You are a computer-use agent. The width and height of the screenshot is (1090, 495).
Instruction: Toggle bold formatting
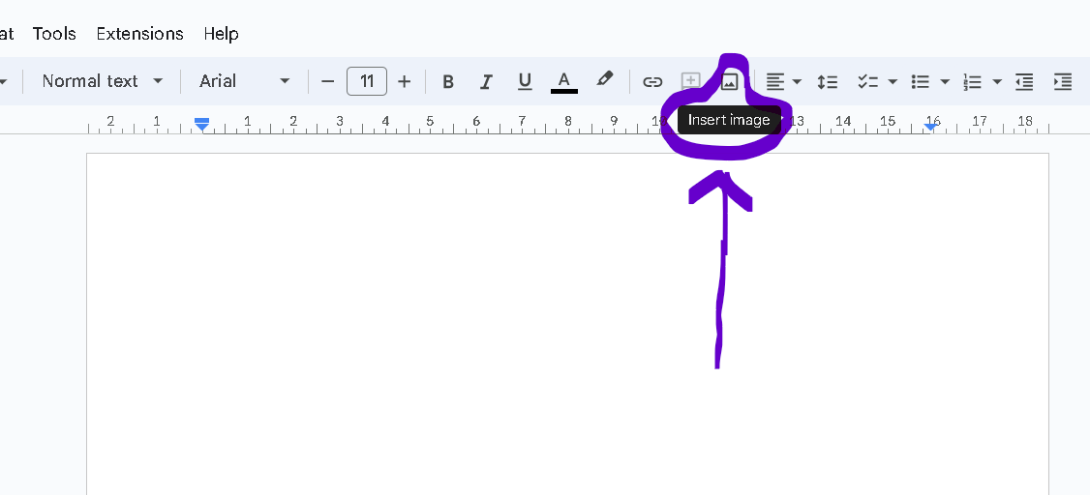point(448,82)
